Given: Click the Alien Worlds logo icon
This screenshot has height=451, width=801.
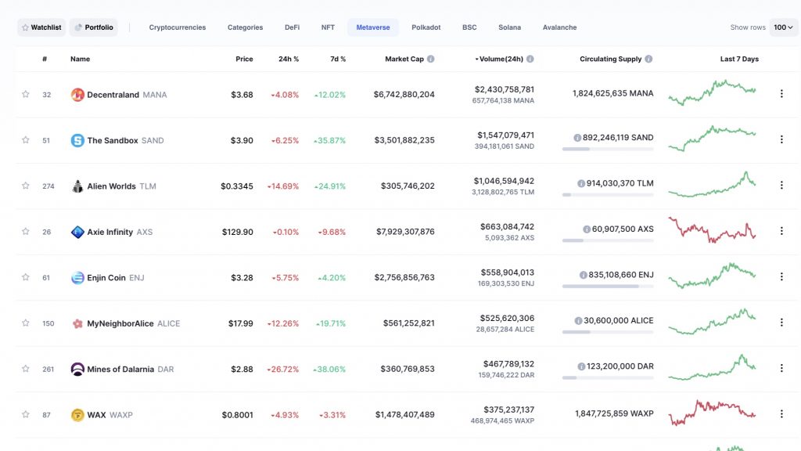Looking at the screenshot, I should pyautogui.click(x=77, y=186).
